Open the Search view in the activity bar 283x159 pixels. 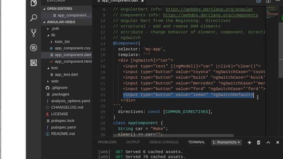pyautogui.click(x=34, y=18)
